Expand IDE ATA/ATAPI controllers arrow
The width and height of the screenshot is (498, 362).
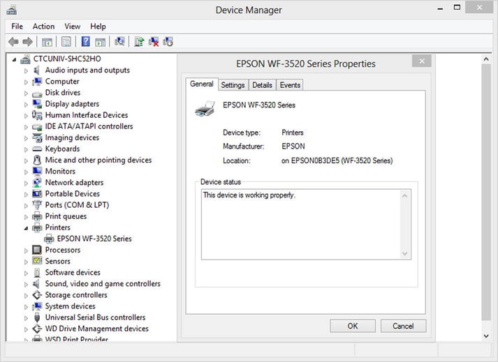[26, 127]
